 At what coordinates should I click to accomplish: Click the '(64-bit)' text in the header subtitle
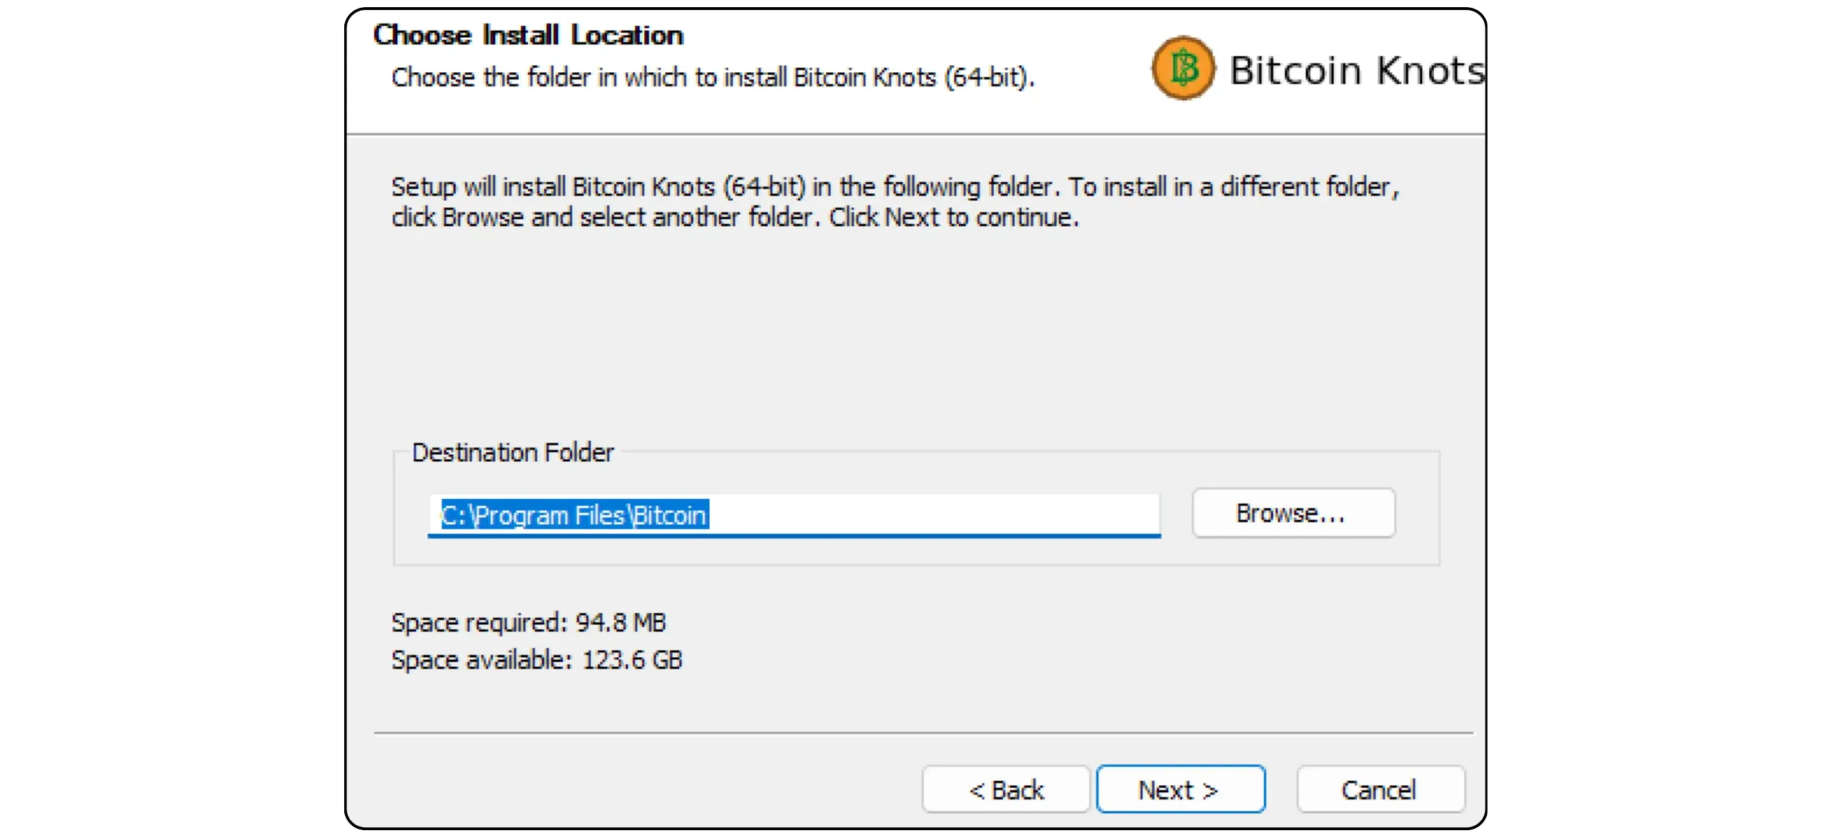coord(988,77)
